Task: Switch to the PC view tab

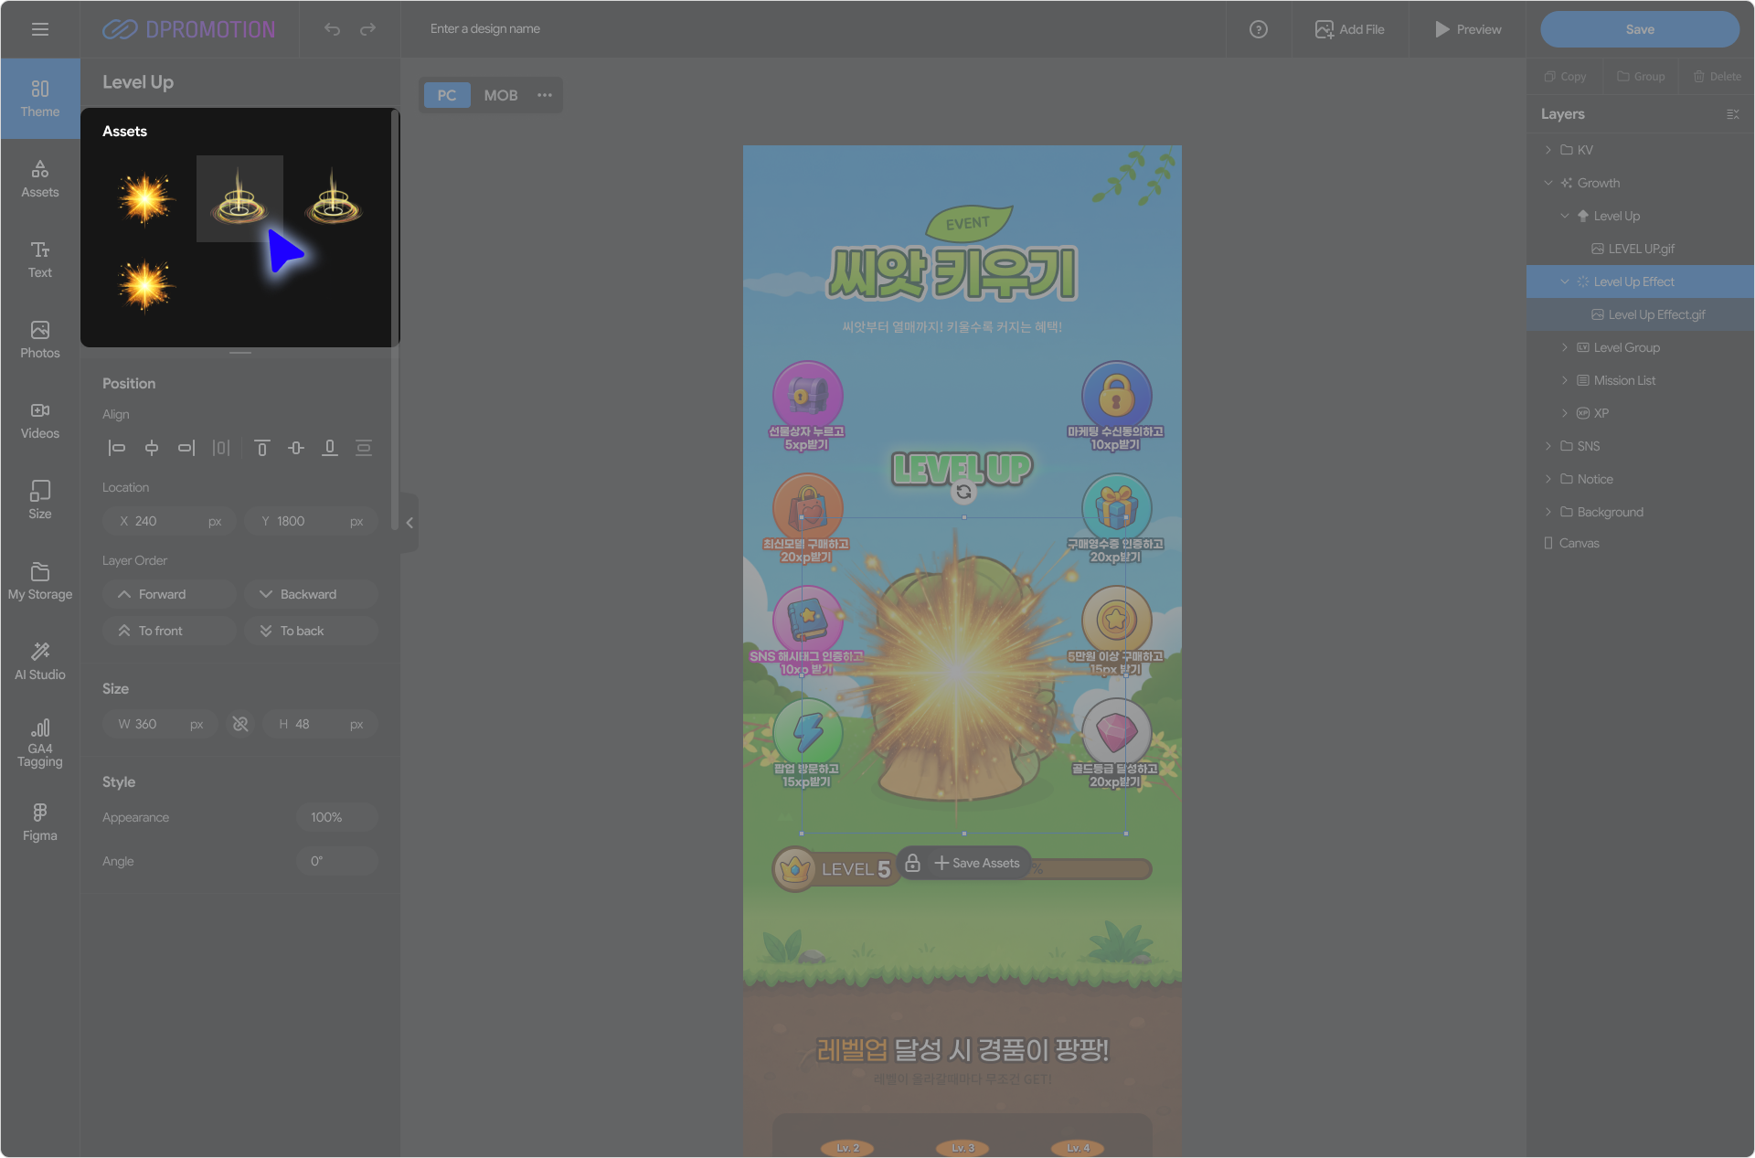Action: pyautogui.click(x=447, y=95)
